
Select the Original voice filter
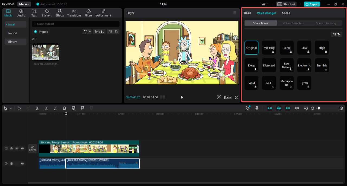coord(251,48)
